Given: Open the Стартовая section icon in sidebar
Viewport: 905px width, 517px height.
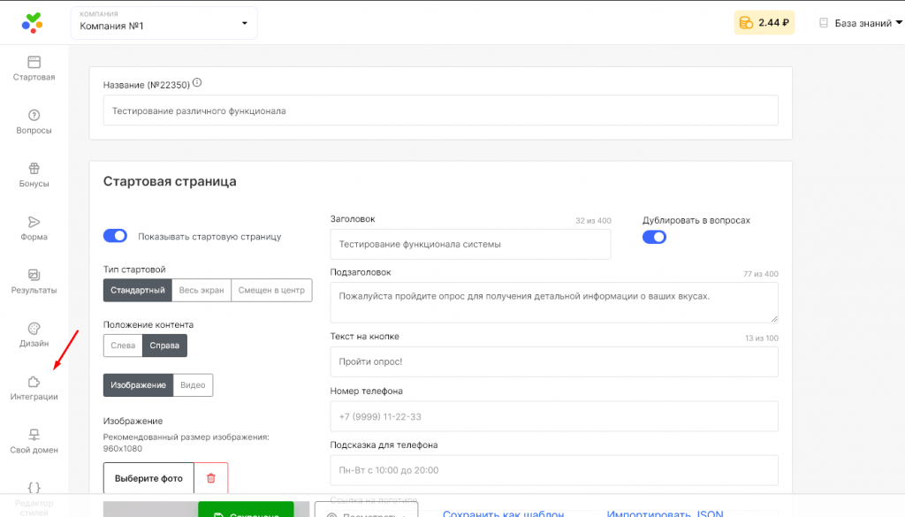Looking at the screenshot, I should click(34, 63).
